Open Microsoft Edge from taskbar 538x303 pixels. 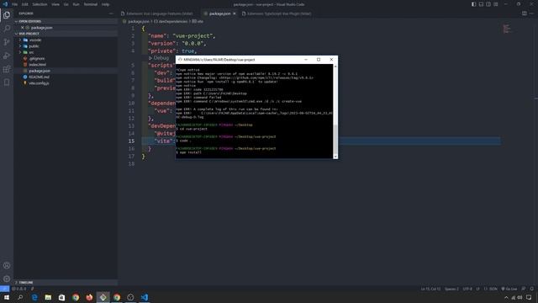34,297
